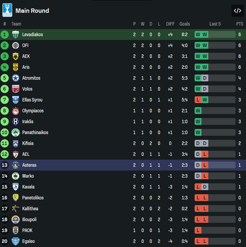Screen dimensions: 246x247
Task: Click Volos's grey D form badge
Action: pos(205,89)
